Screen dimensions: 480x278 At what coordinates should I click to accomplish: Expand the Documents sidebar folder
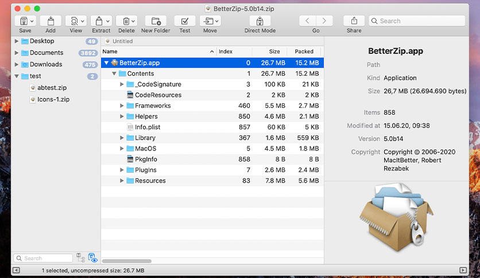tap(17, 53)
